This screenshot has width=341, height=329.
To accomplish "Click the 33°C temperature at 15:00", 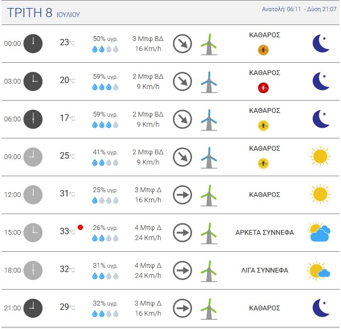I will (x=68, y=231).
